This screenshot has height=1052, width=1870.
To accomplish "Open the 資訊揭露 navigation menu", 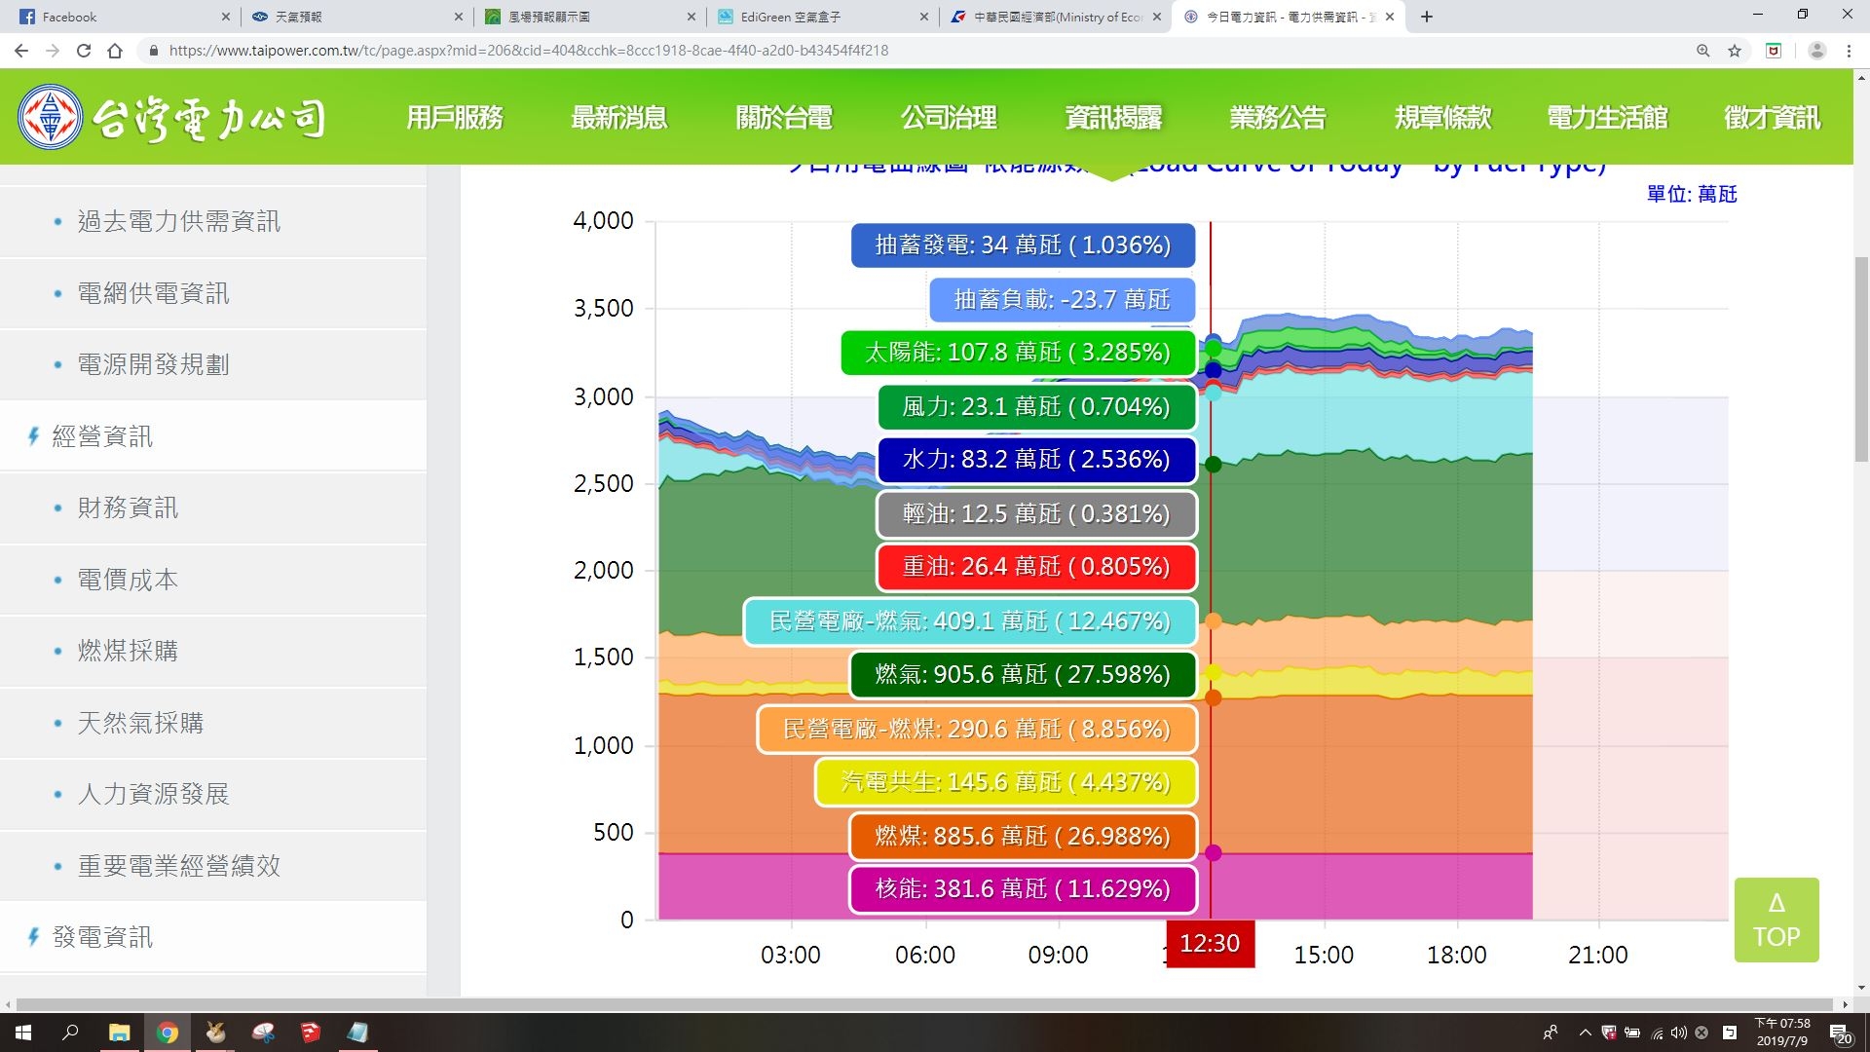I will (1113, 118).
